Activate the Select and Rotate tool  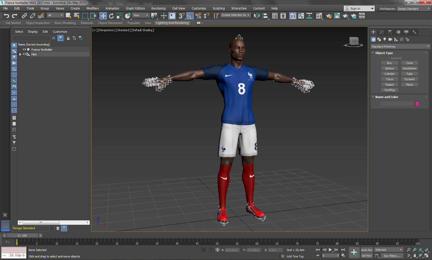pyautogui.click(x=111, y=16)
